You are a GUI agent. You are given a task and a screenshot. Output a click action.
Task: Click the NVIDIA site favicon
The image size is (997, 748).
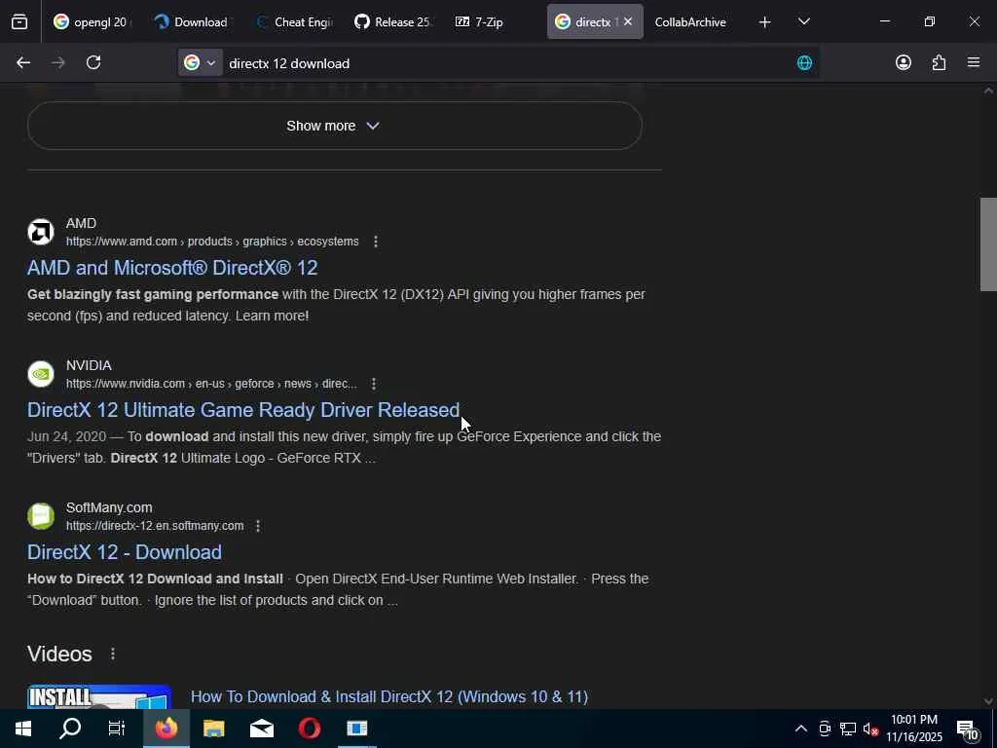point(41,374)
